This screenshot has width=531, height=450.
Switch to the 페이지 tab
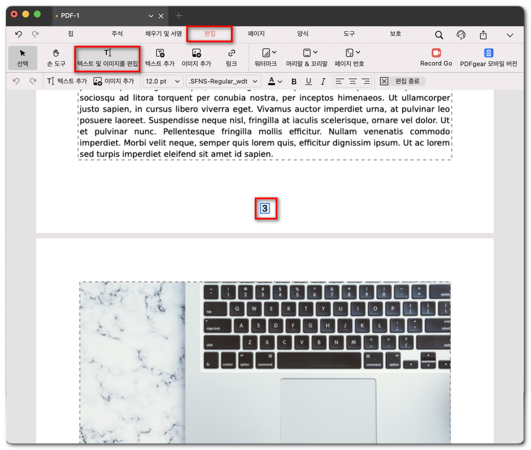256,34
